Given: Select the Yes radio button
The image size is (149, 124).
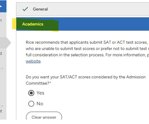Looking at the screenshot, I should [x=31, y=93].
